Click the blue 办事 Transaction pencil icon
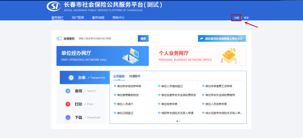The height and width of the screenshot is (138, 303). (x=71, y=78)
